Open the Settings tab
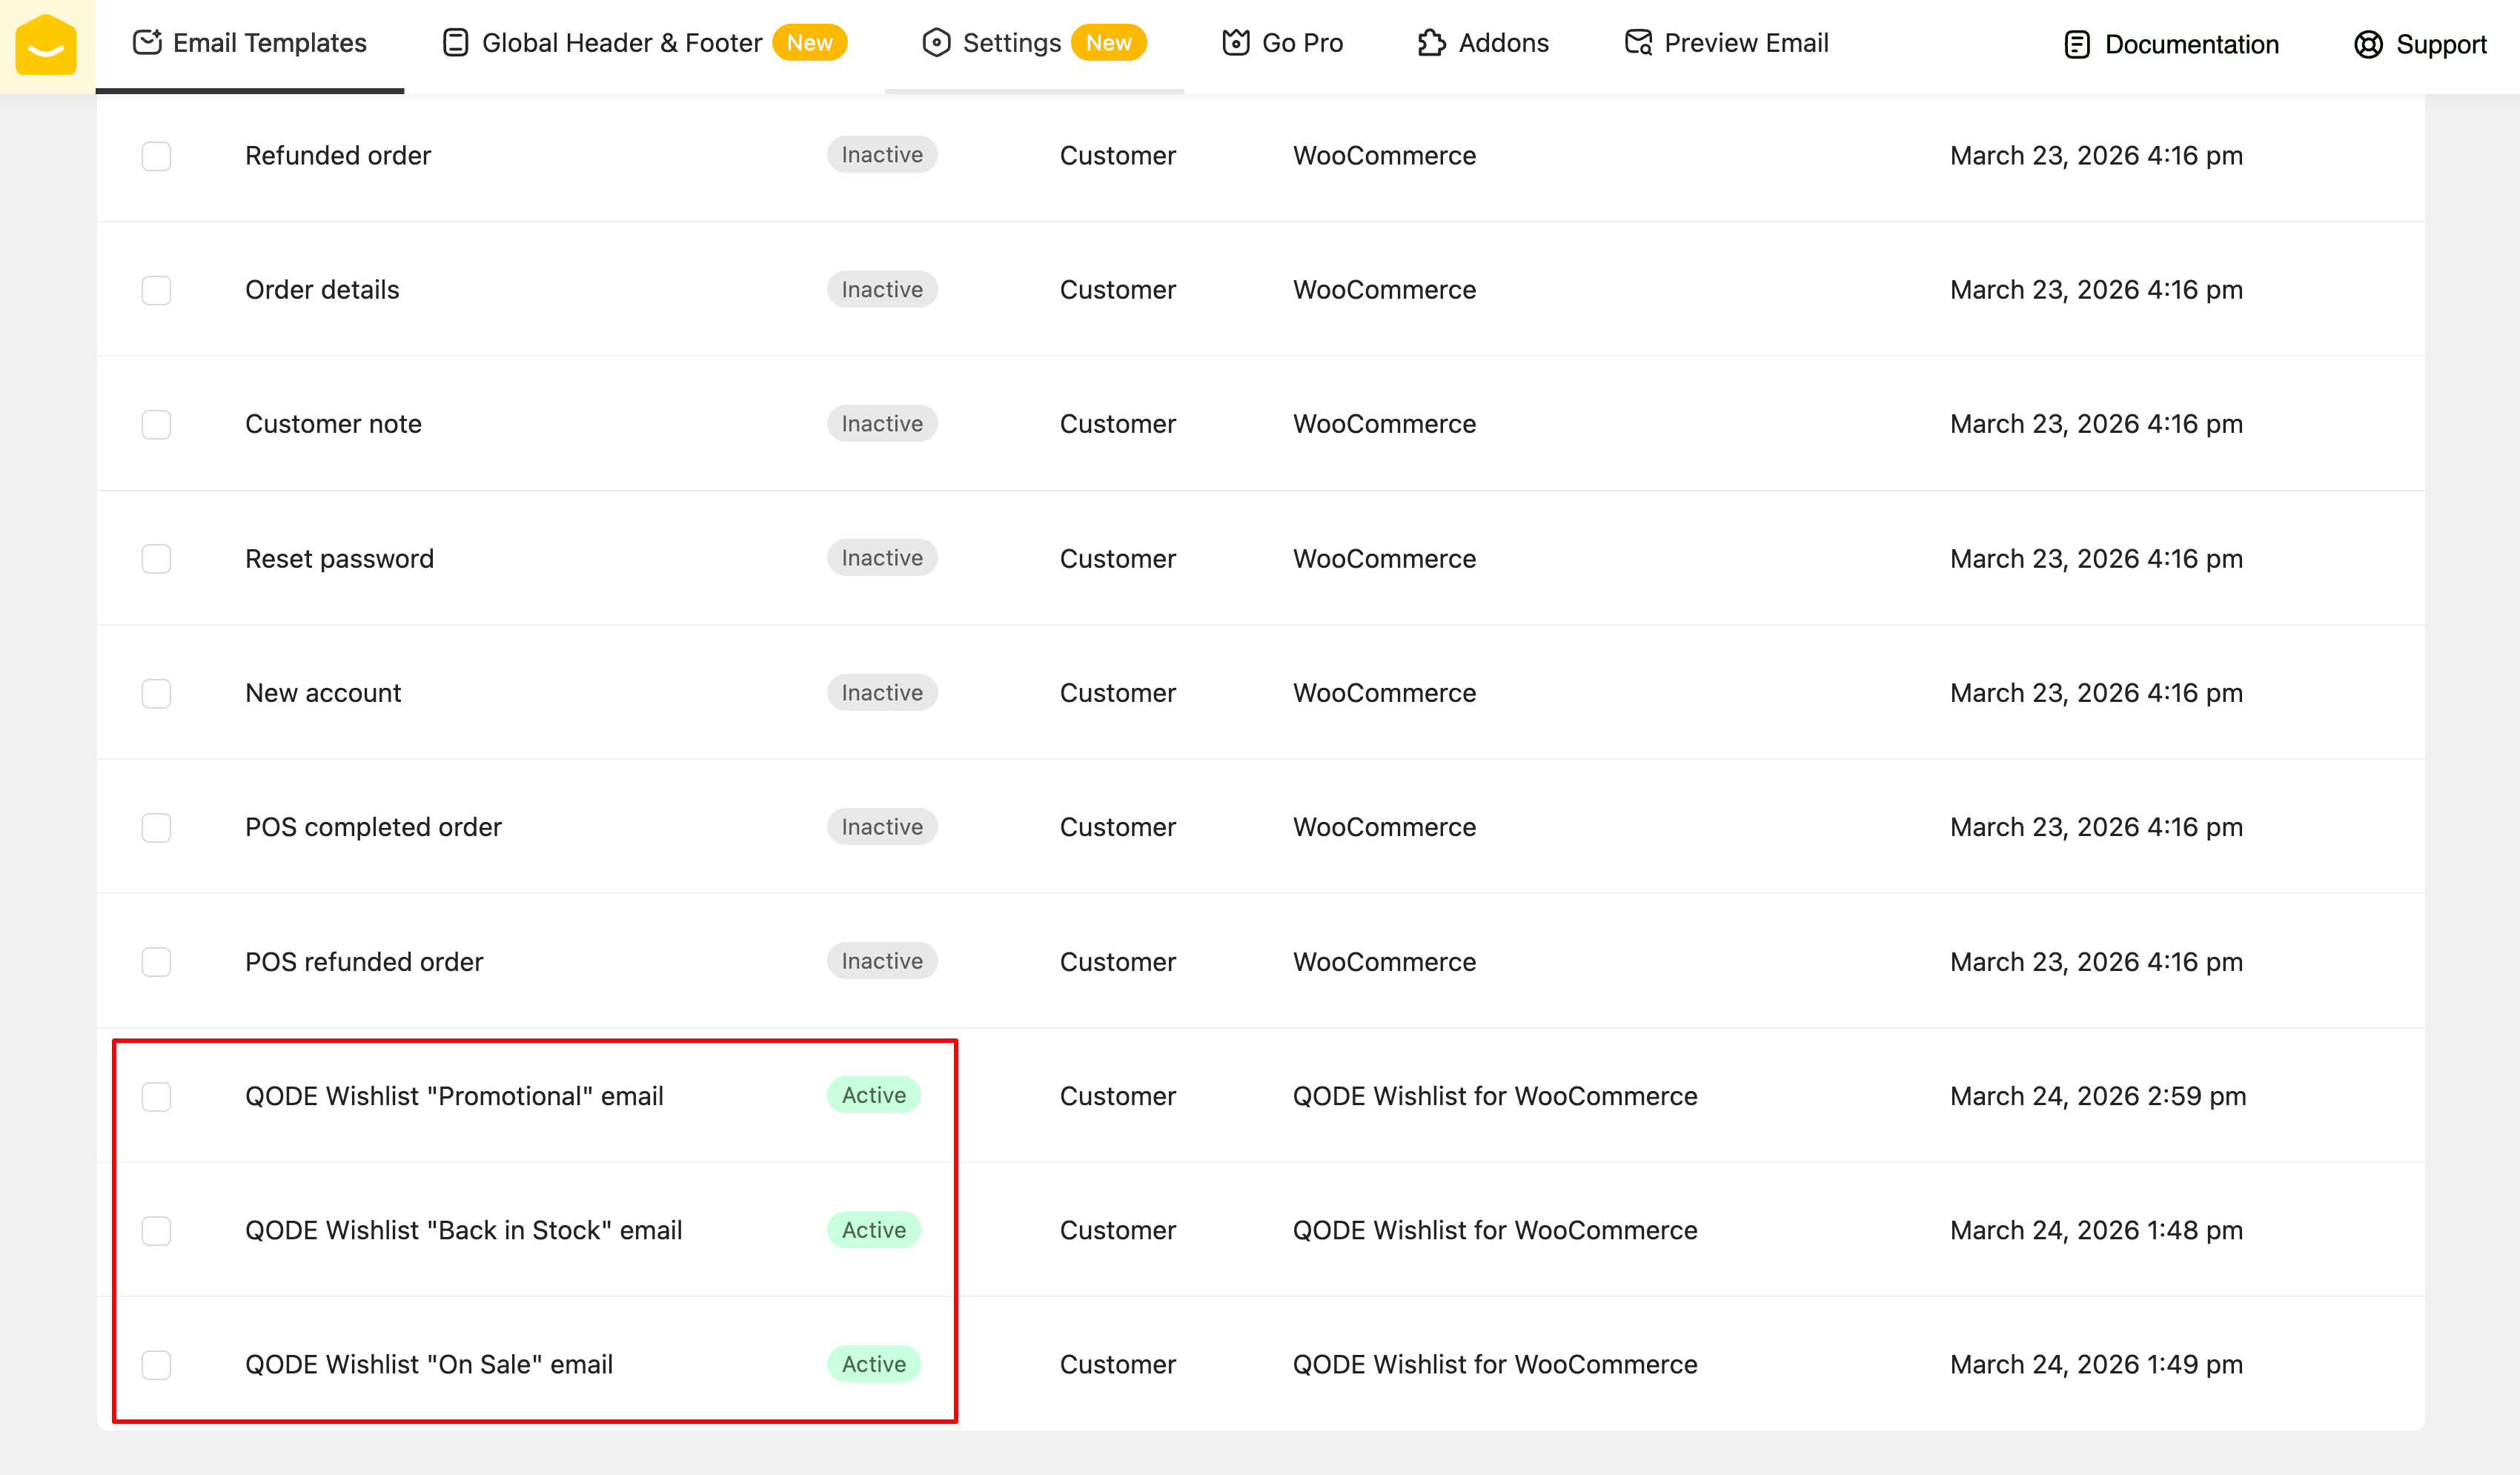This screenshot has height=1475, width=2520. [1011, 43]
